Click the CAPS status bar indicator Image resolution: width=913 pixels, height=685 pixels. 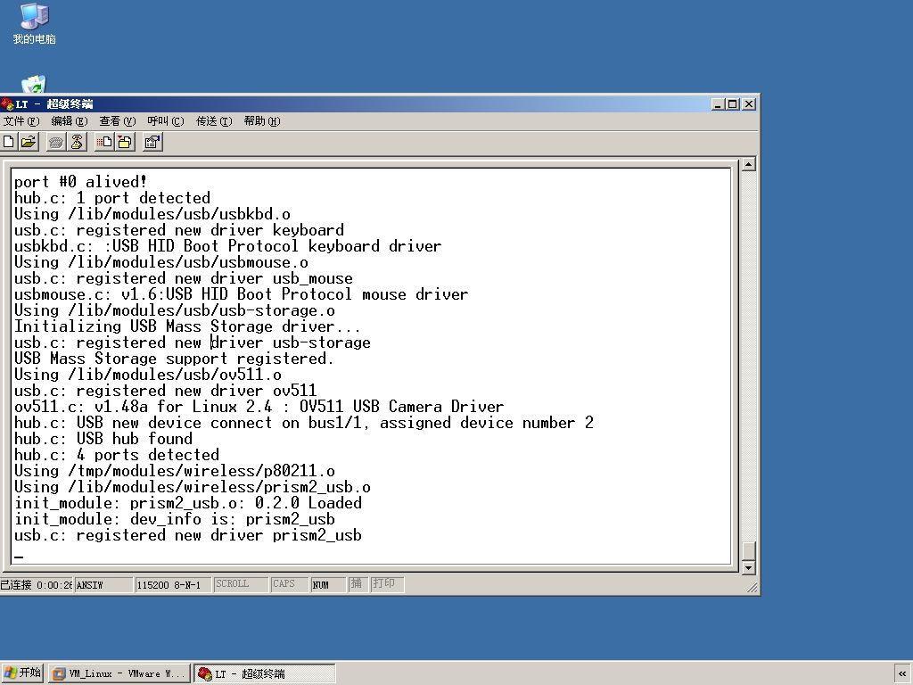point(289,584)
